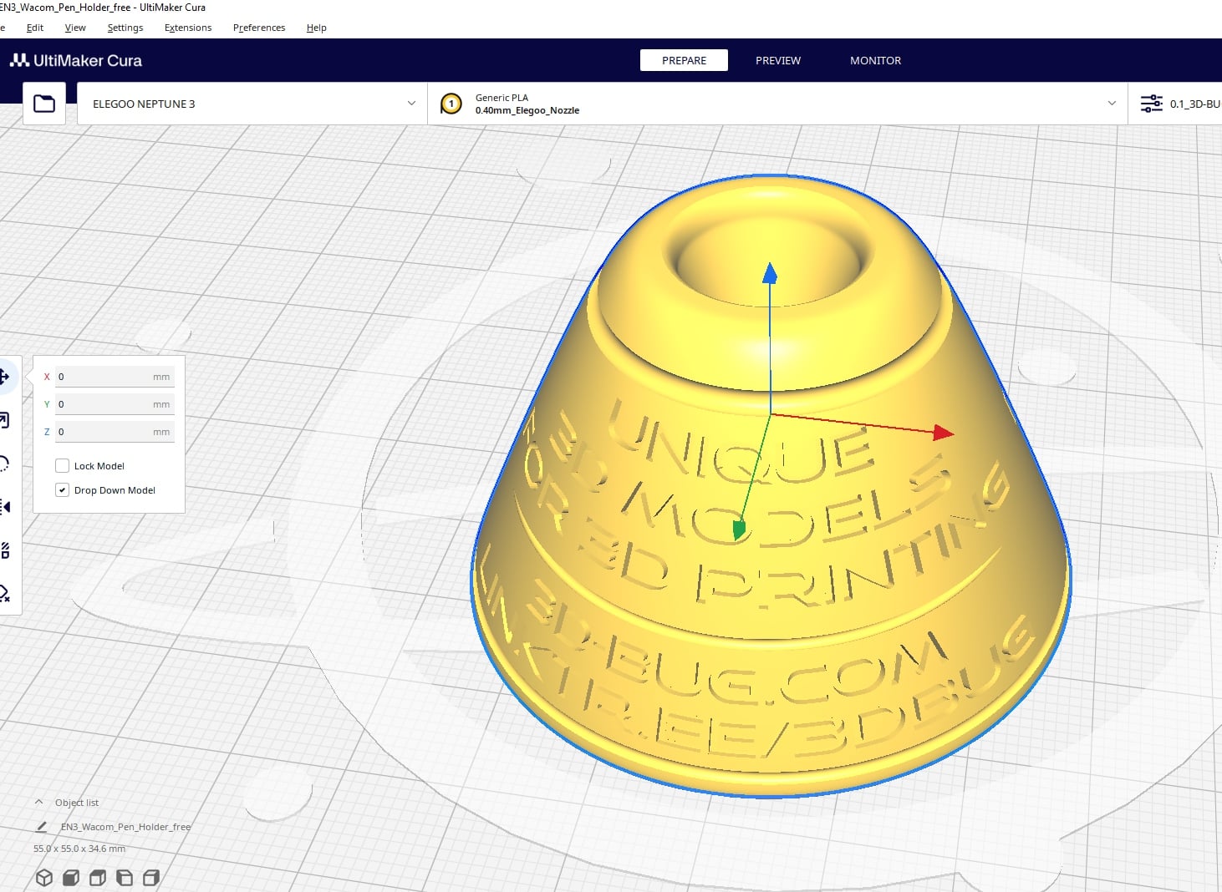Click the 'Object list' label
This screenshot has width=1222, height=892.
point(77,803)
